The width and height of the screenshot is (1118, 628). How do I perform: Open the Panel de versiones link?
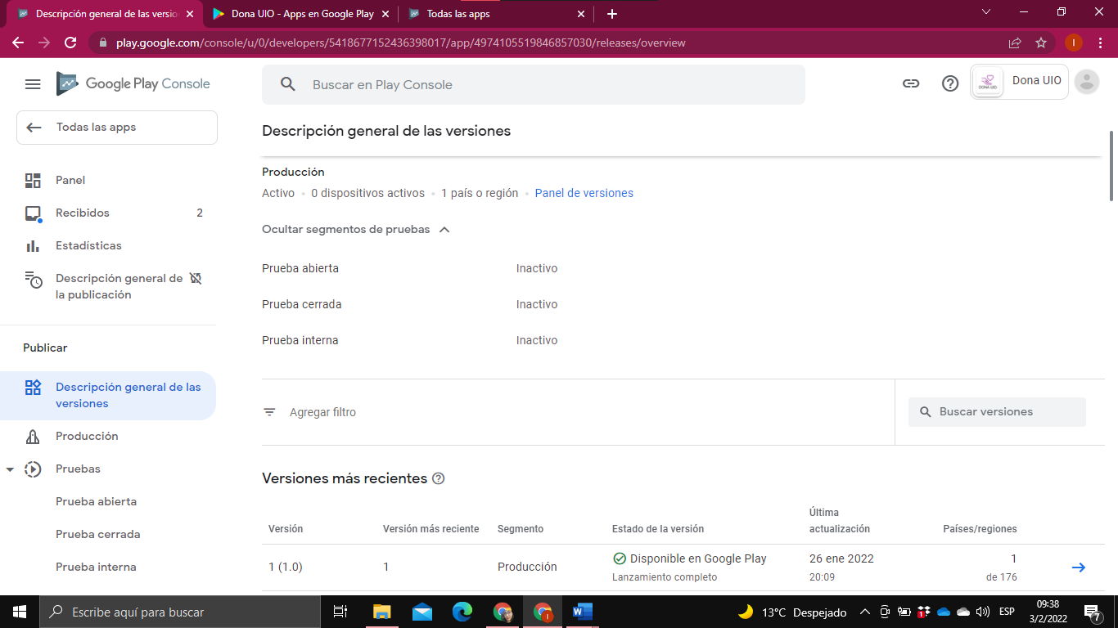tap(584, 193)
